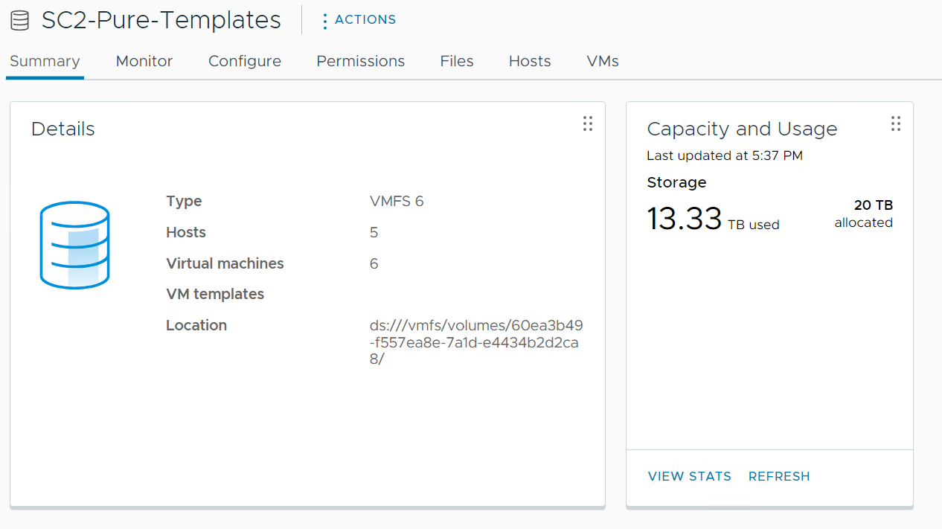Click the datastore location path text
The height and width of the screenshot is (529, 942).
click(476, 342)
